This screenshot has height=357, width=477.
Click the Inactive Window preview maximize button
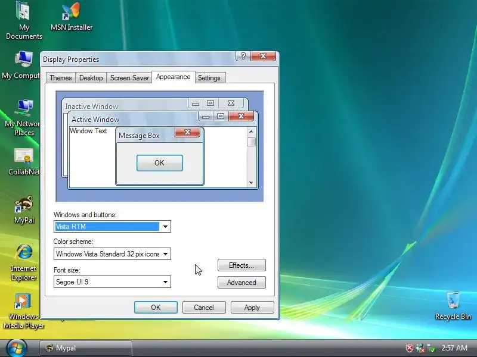click(210, 103)
